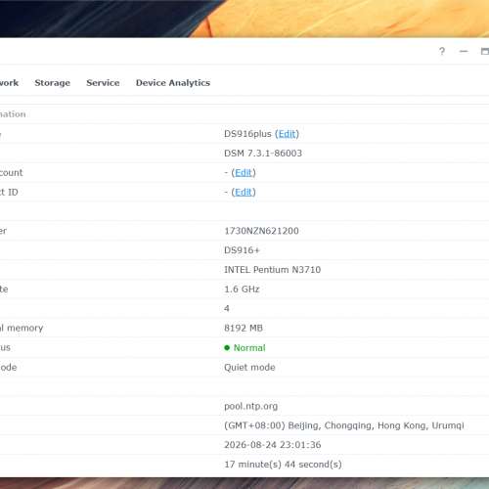Image resolution: width=489 pixels, height=489 pixels.
Task: Select uptime 17 minute(s) 44 second(s)
Action: point(283,465)
